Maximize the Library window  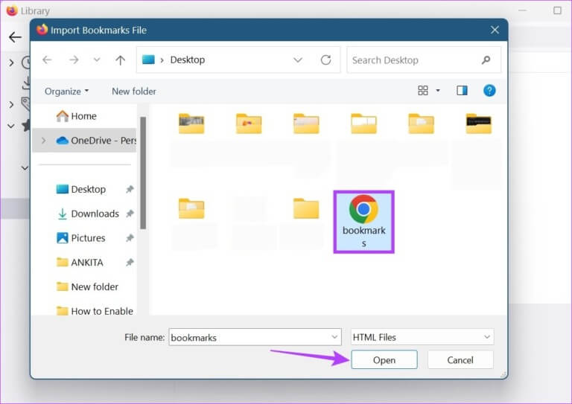[557, 10]
